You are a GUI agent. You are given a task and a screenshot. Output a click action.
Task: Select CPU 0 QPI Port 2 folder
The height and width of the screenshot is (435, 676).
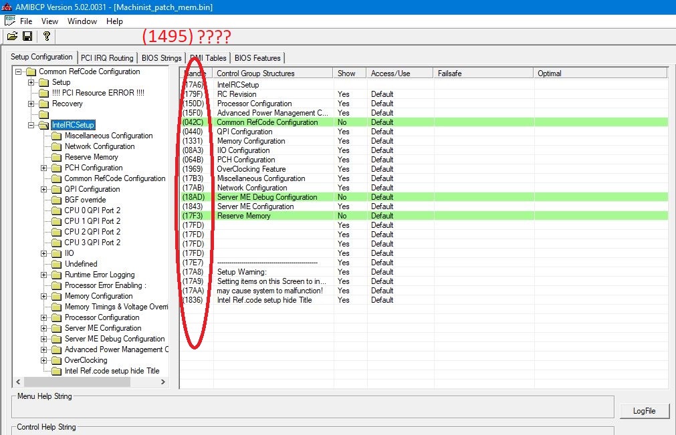coord(92,210)
